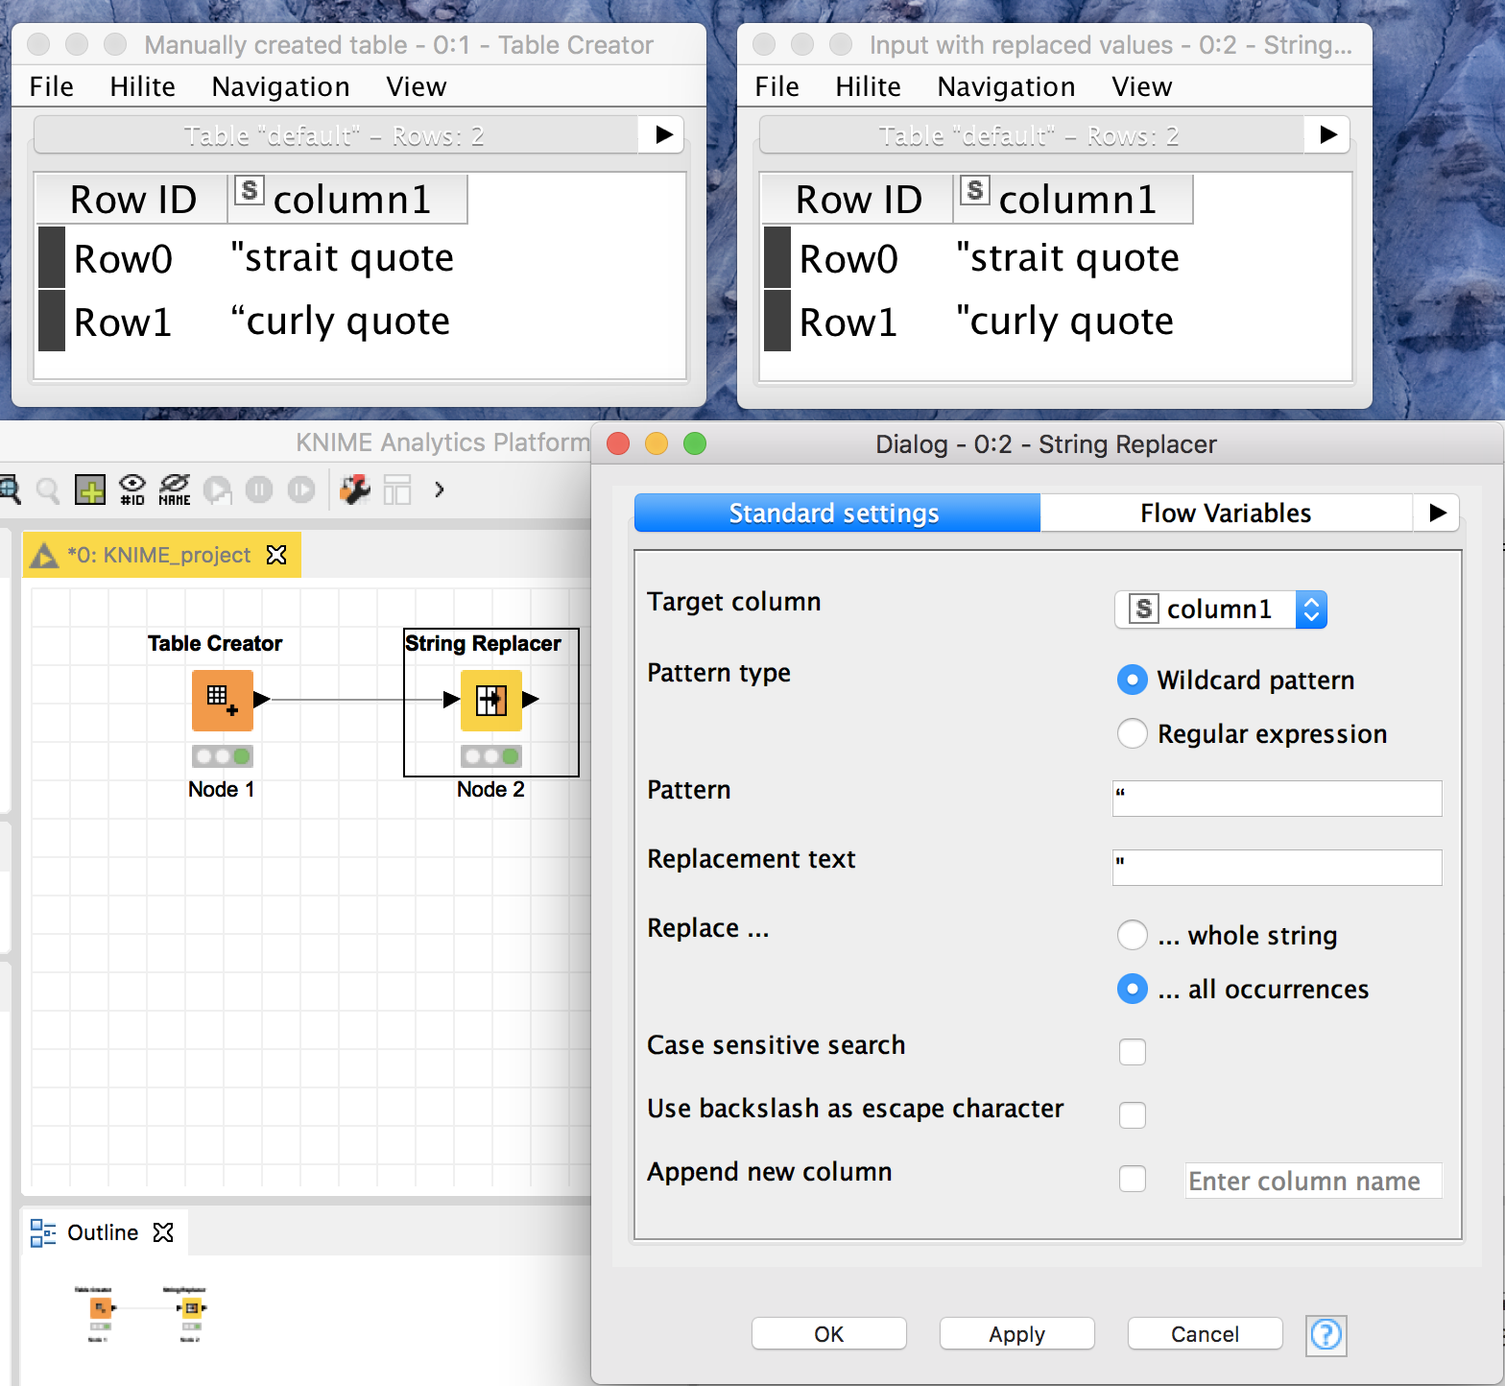Open the help question mark icon in dialog
1505x1386 pixels.
[x=1326, y=1335]
